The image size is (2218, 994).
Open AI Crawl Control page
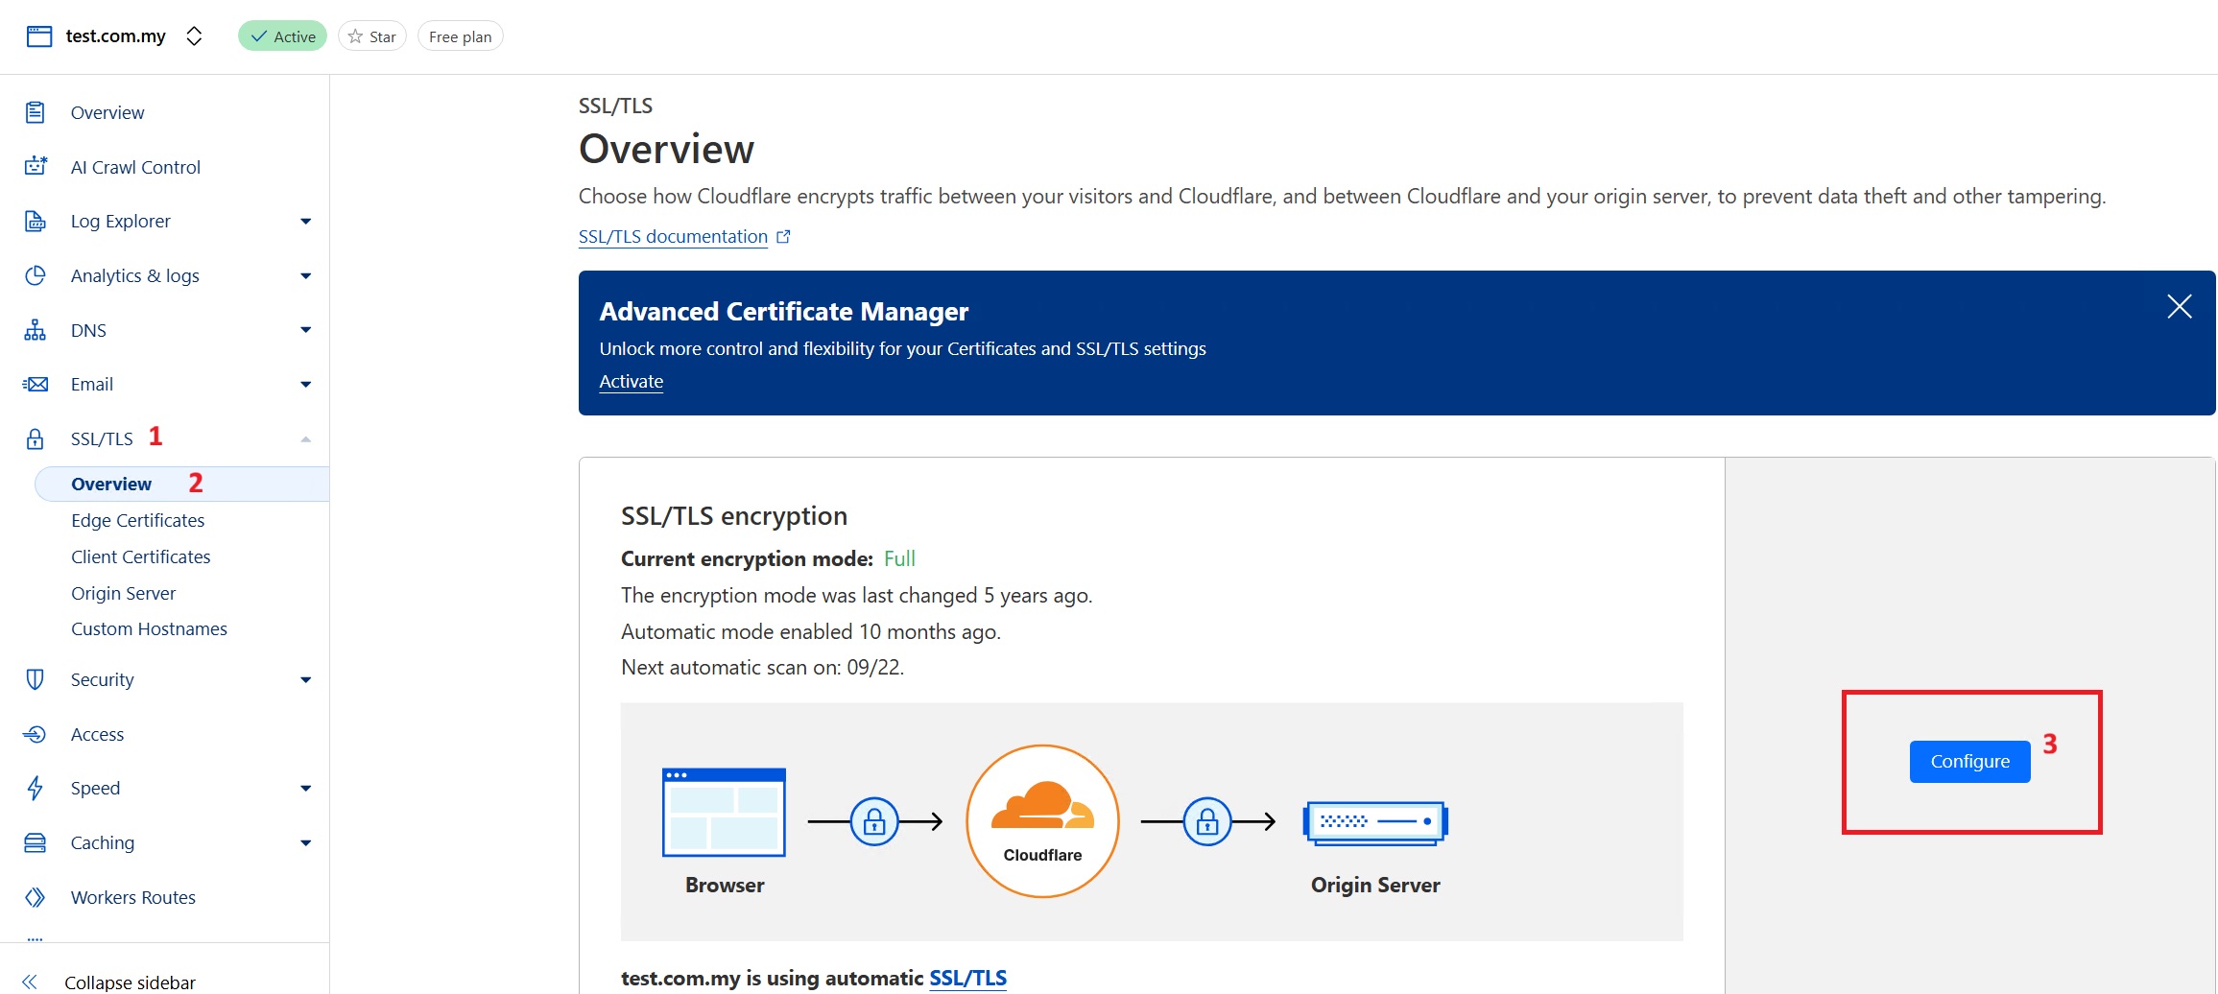click(135, 167)
